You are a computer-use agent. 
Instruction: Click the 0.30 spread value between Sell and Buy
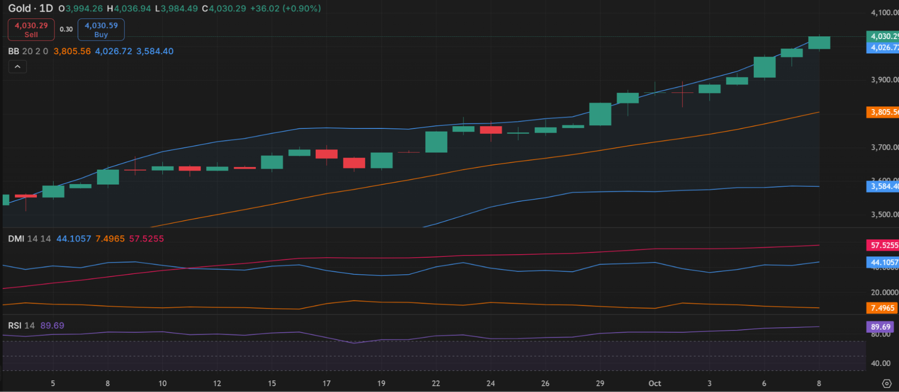click(66, 29)
